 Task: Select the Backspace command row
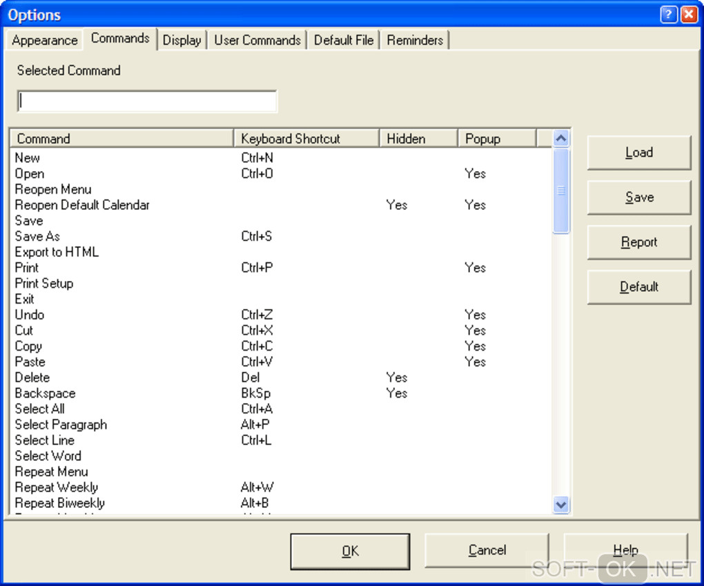281,394
